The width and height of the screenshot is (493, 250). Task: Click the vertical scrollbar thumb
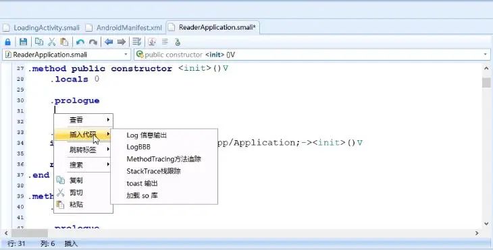pos(486,82)
